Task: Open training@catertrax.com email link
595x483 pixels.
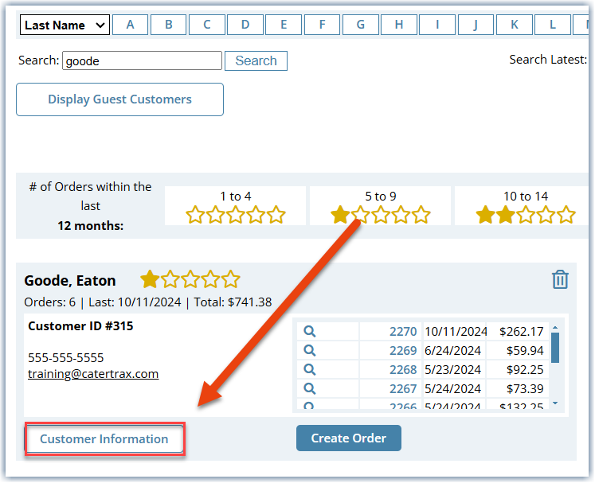Action: coord(93,374)
